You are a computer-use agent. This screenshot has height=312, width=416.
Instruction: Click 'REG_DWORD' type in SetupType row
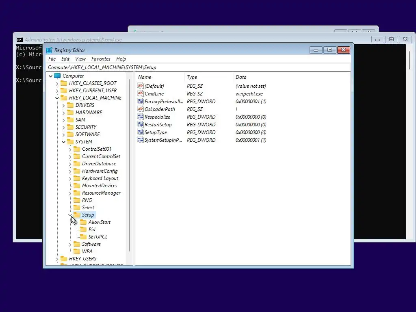201,132
